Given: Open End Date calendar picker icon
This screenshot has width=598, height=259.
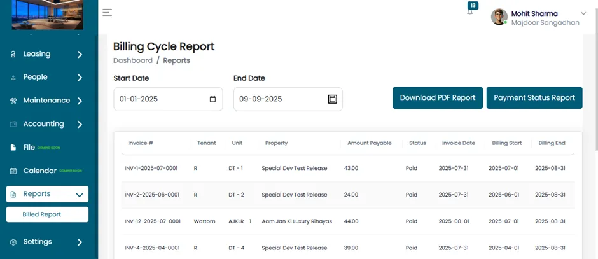Looking at the screenshot, I should (x=333, y=99).
